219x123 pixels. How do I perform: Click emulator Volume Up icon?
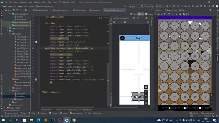coord(159,14)
